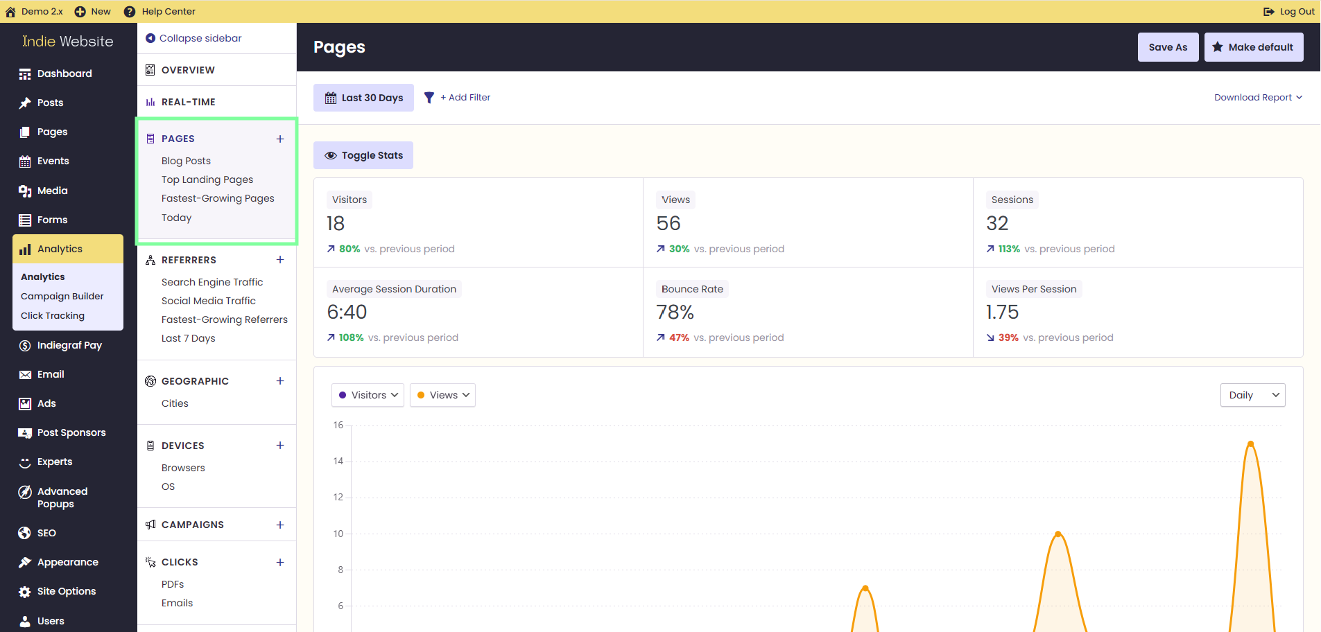Click the SEO globe icon
This screenshot has height=632, width=1321.
pos(25,533)
